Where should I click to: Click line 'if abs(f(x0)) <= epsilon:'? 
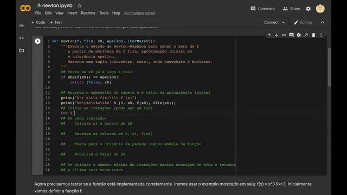tap(89, 77)
